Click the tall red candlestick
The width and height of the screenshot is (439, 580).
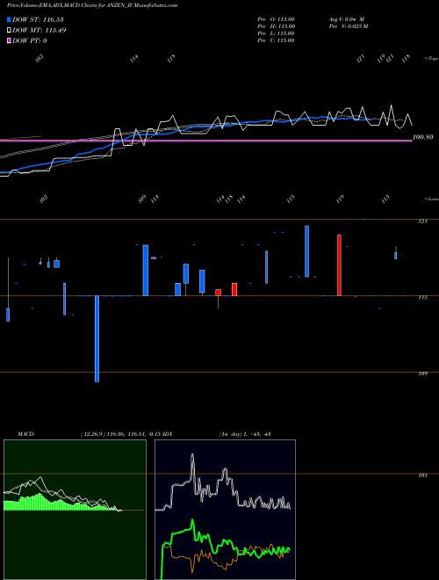(339, 265)
